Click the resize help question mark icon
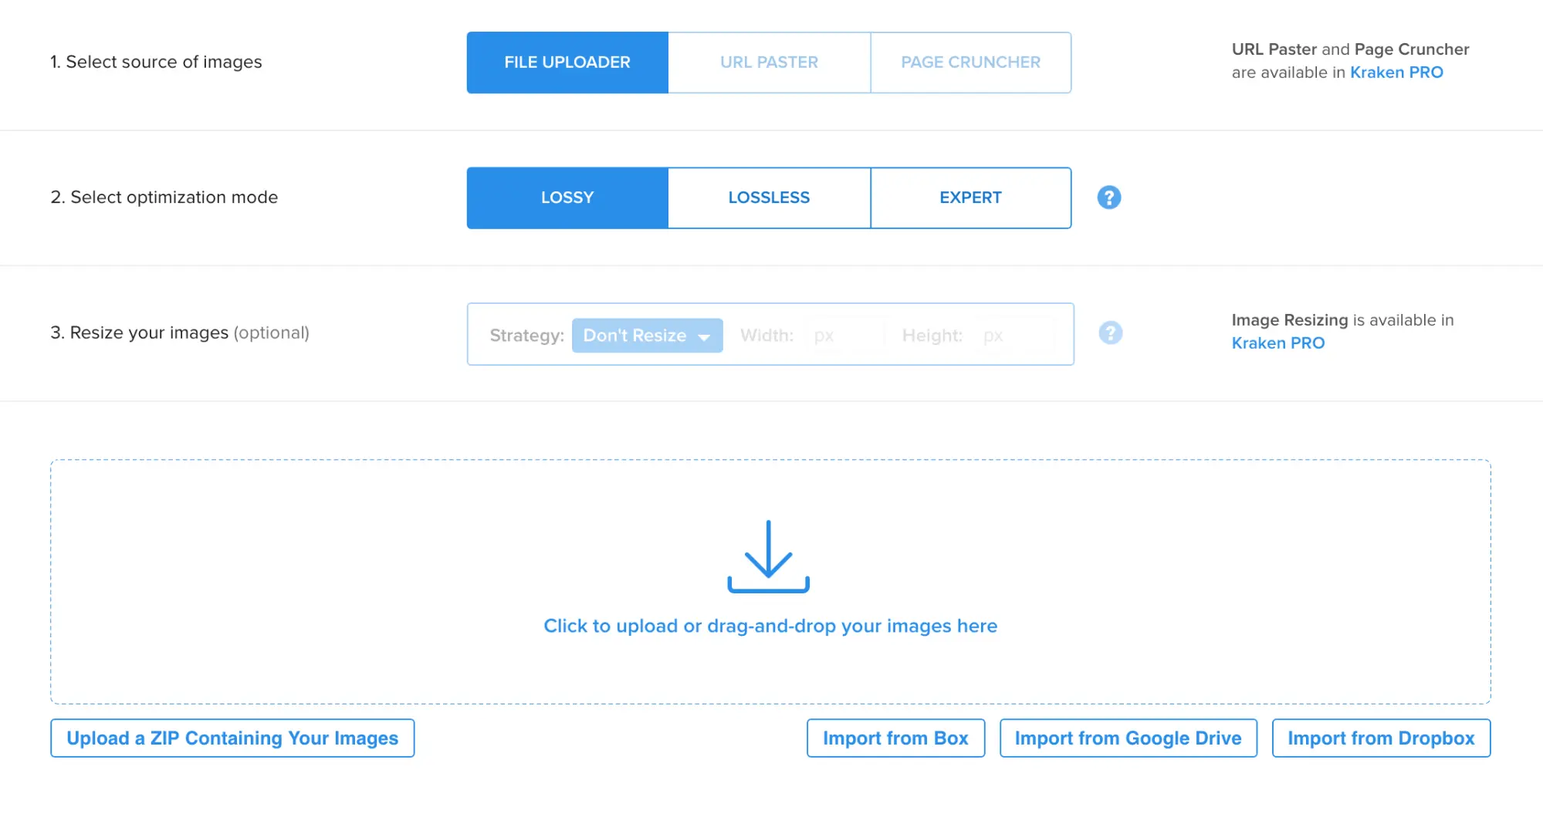This screenshot has width=1543, height=814. [x=1110, y=333]
